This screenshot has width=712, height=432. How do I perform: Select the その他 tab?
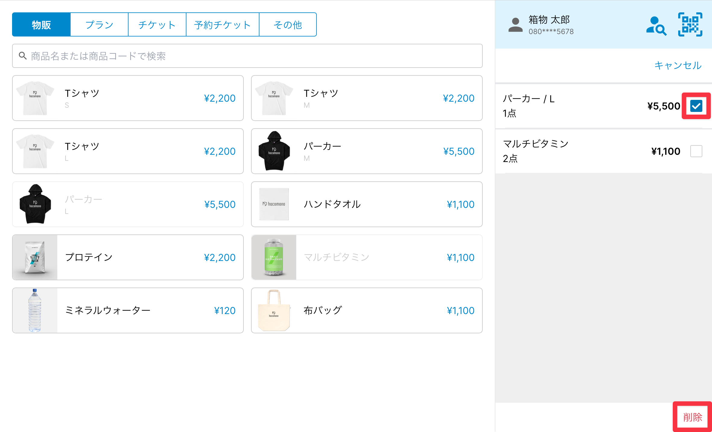(x=288, y=24)
